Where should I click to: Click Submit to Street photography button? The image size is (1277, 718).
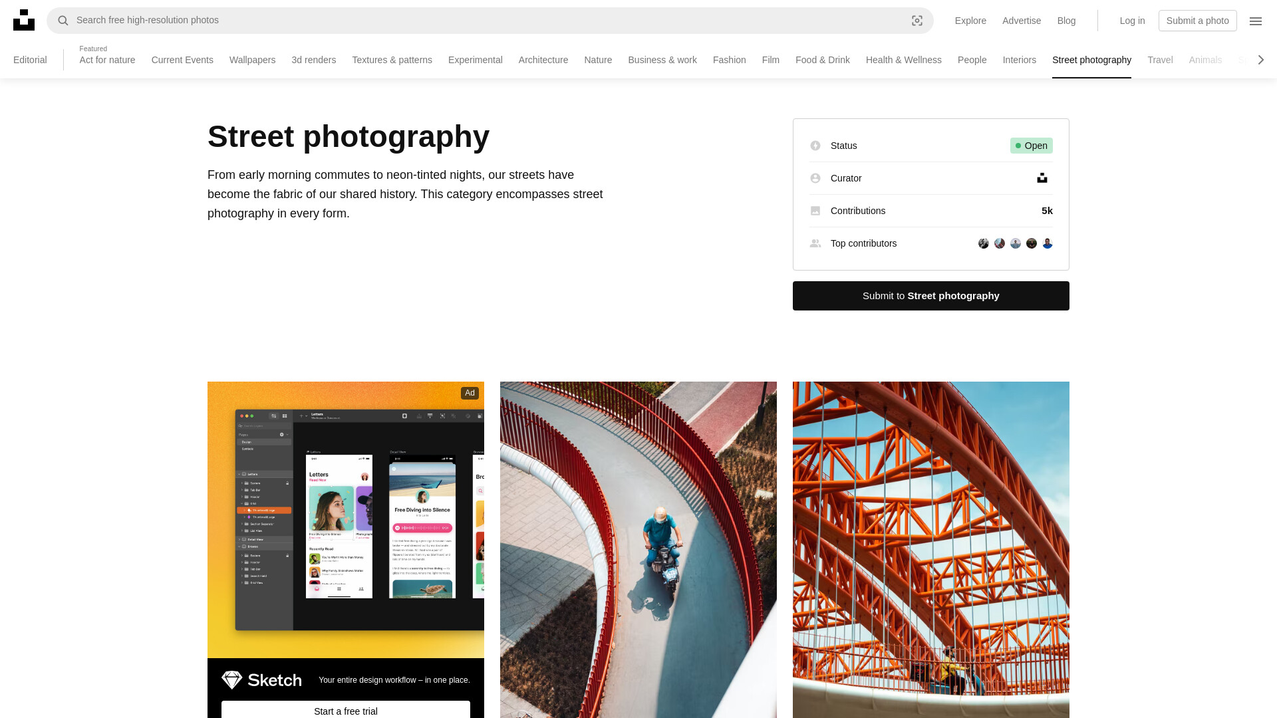click(x=930, y=296)
